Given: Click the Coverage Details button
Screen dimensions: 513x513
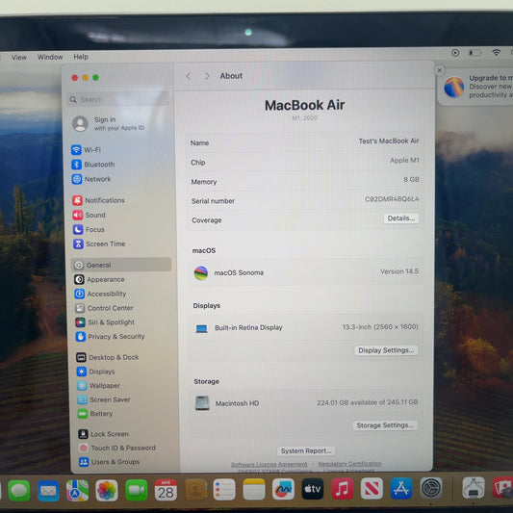Looking at the screenshot, I should (x=400, y=218).
